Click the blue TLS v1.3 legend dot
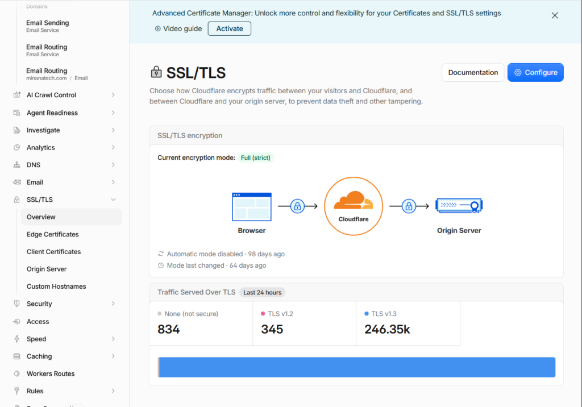The height and width of the screenshot is (407, 582). pyautogui.click(x=367, y=314)
